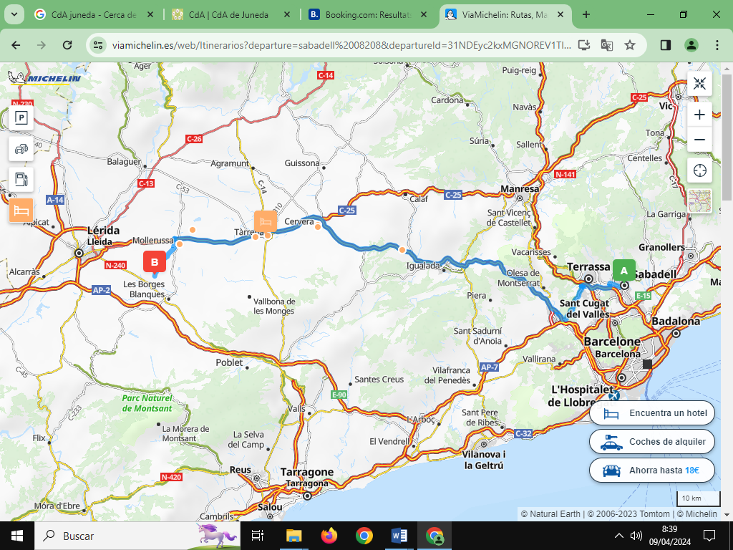Open map type thumbnail selector
Viewport: 733px width, 550px height.
pos(699,201)
